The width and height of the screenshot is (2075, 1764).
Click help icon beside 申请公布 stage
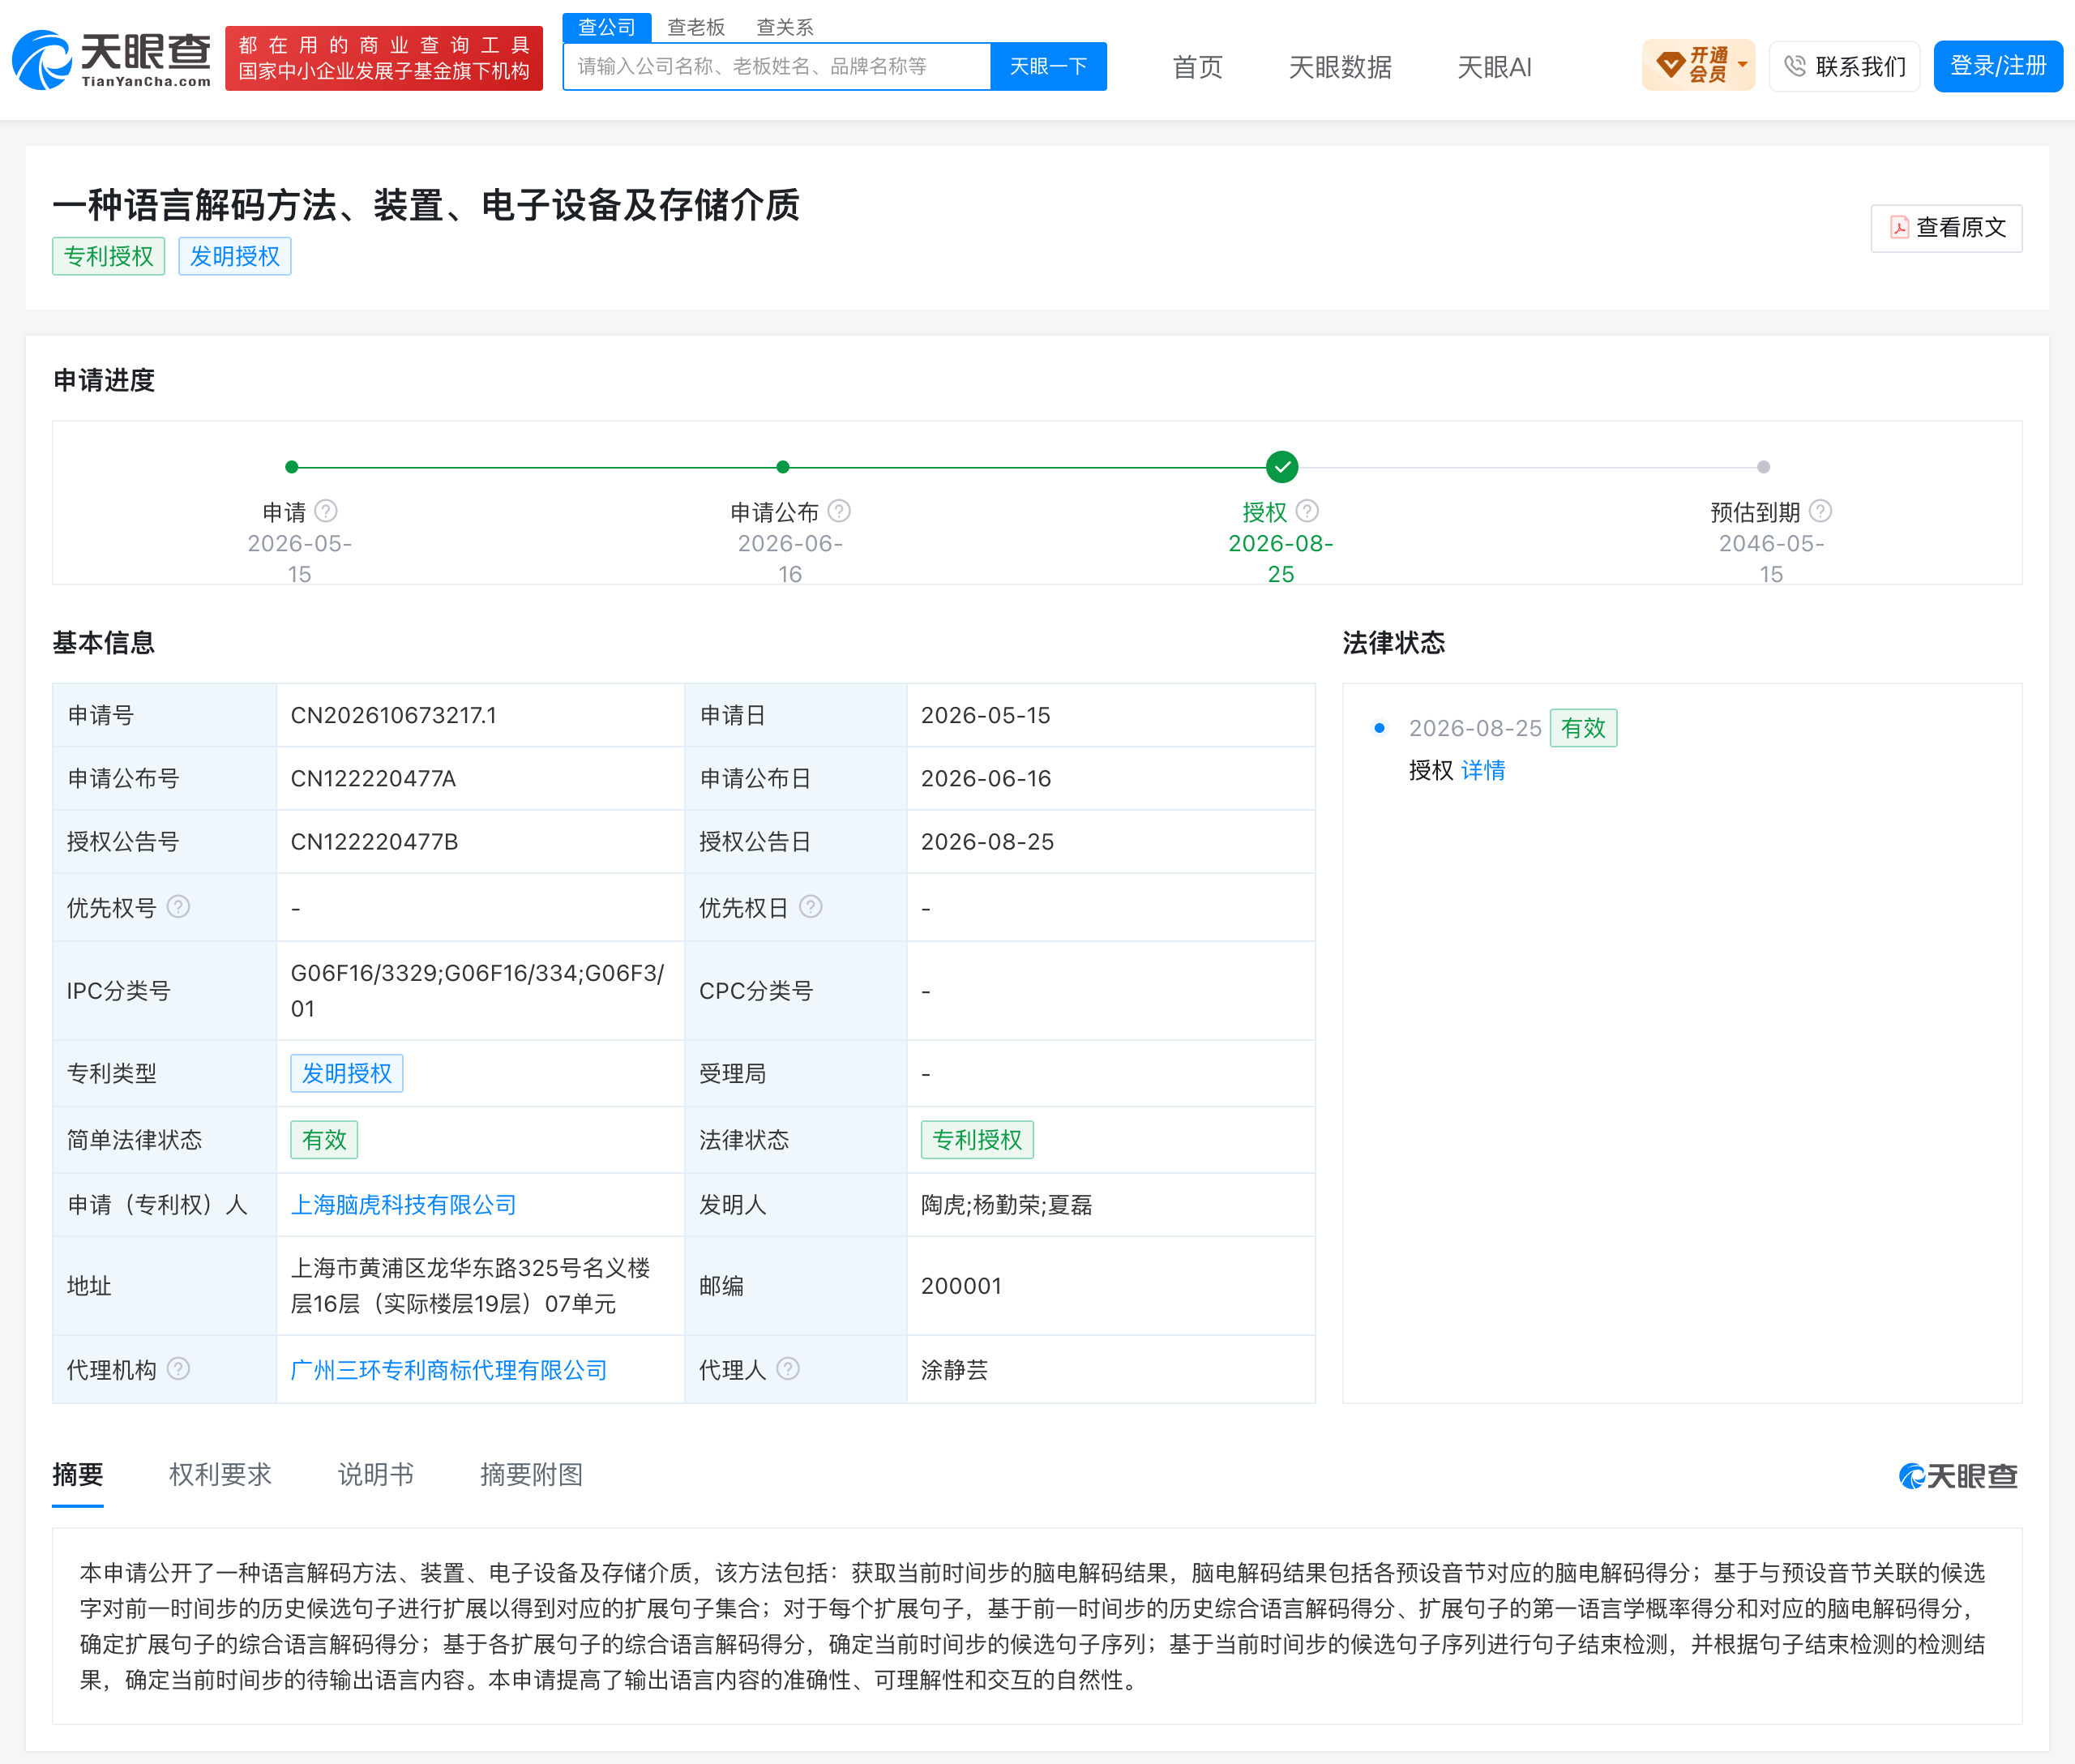tap(839, 511)
